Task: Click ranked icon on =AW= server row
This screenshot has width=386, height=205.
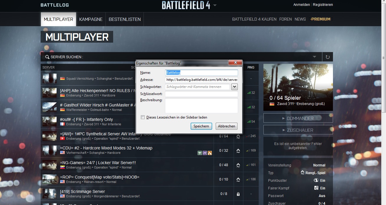Action: (238, 136)
